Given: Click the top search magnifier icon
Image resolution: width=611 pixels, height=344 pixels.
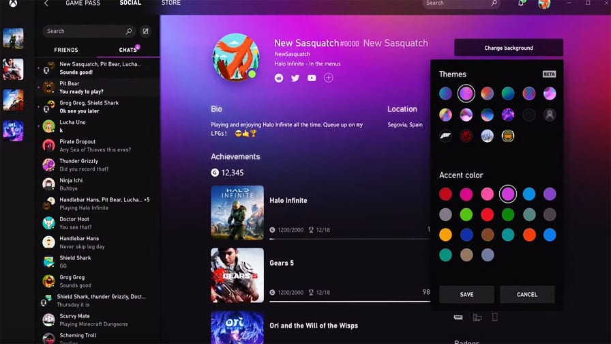Looking at the screenshot, I should click(494, 3).
